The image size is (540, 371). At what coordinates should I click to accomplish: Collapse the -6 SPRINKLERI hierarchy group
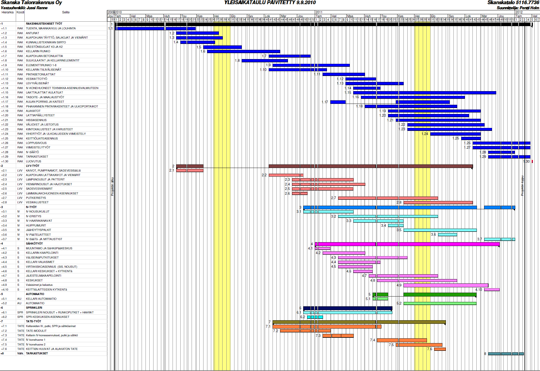1,308
